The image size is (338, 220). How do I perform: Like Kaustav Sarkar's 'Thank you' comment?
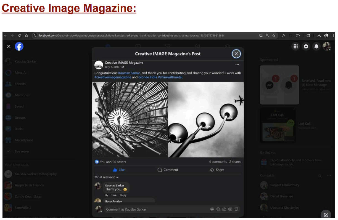[114, 195]
